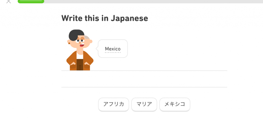263x118 pixels.
Task: Click the character's gray hair patch
Action: coord(88,38)
